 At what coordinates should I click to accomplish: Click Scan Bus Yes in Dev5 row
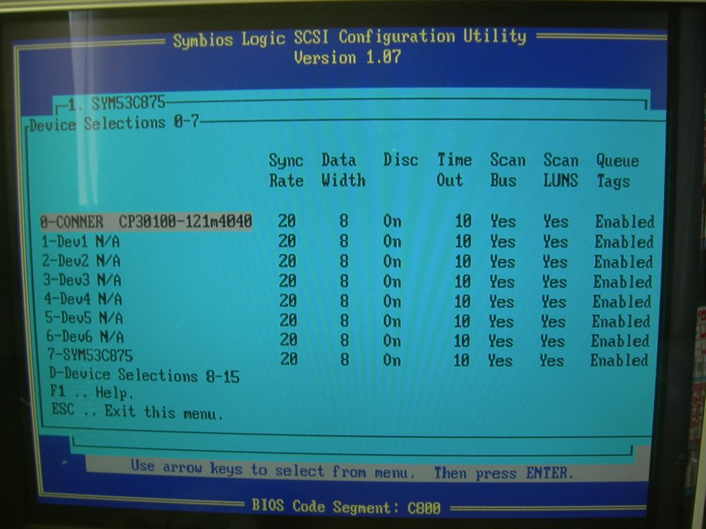point(501,321)
